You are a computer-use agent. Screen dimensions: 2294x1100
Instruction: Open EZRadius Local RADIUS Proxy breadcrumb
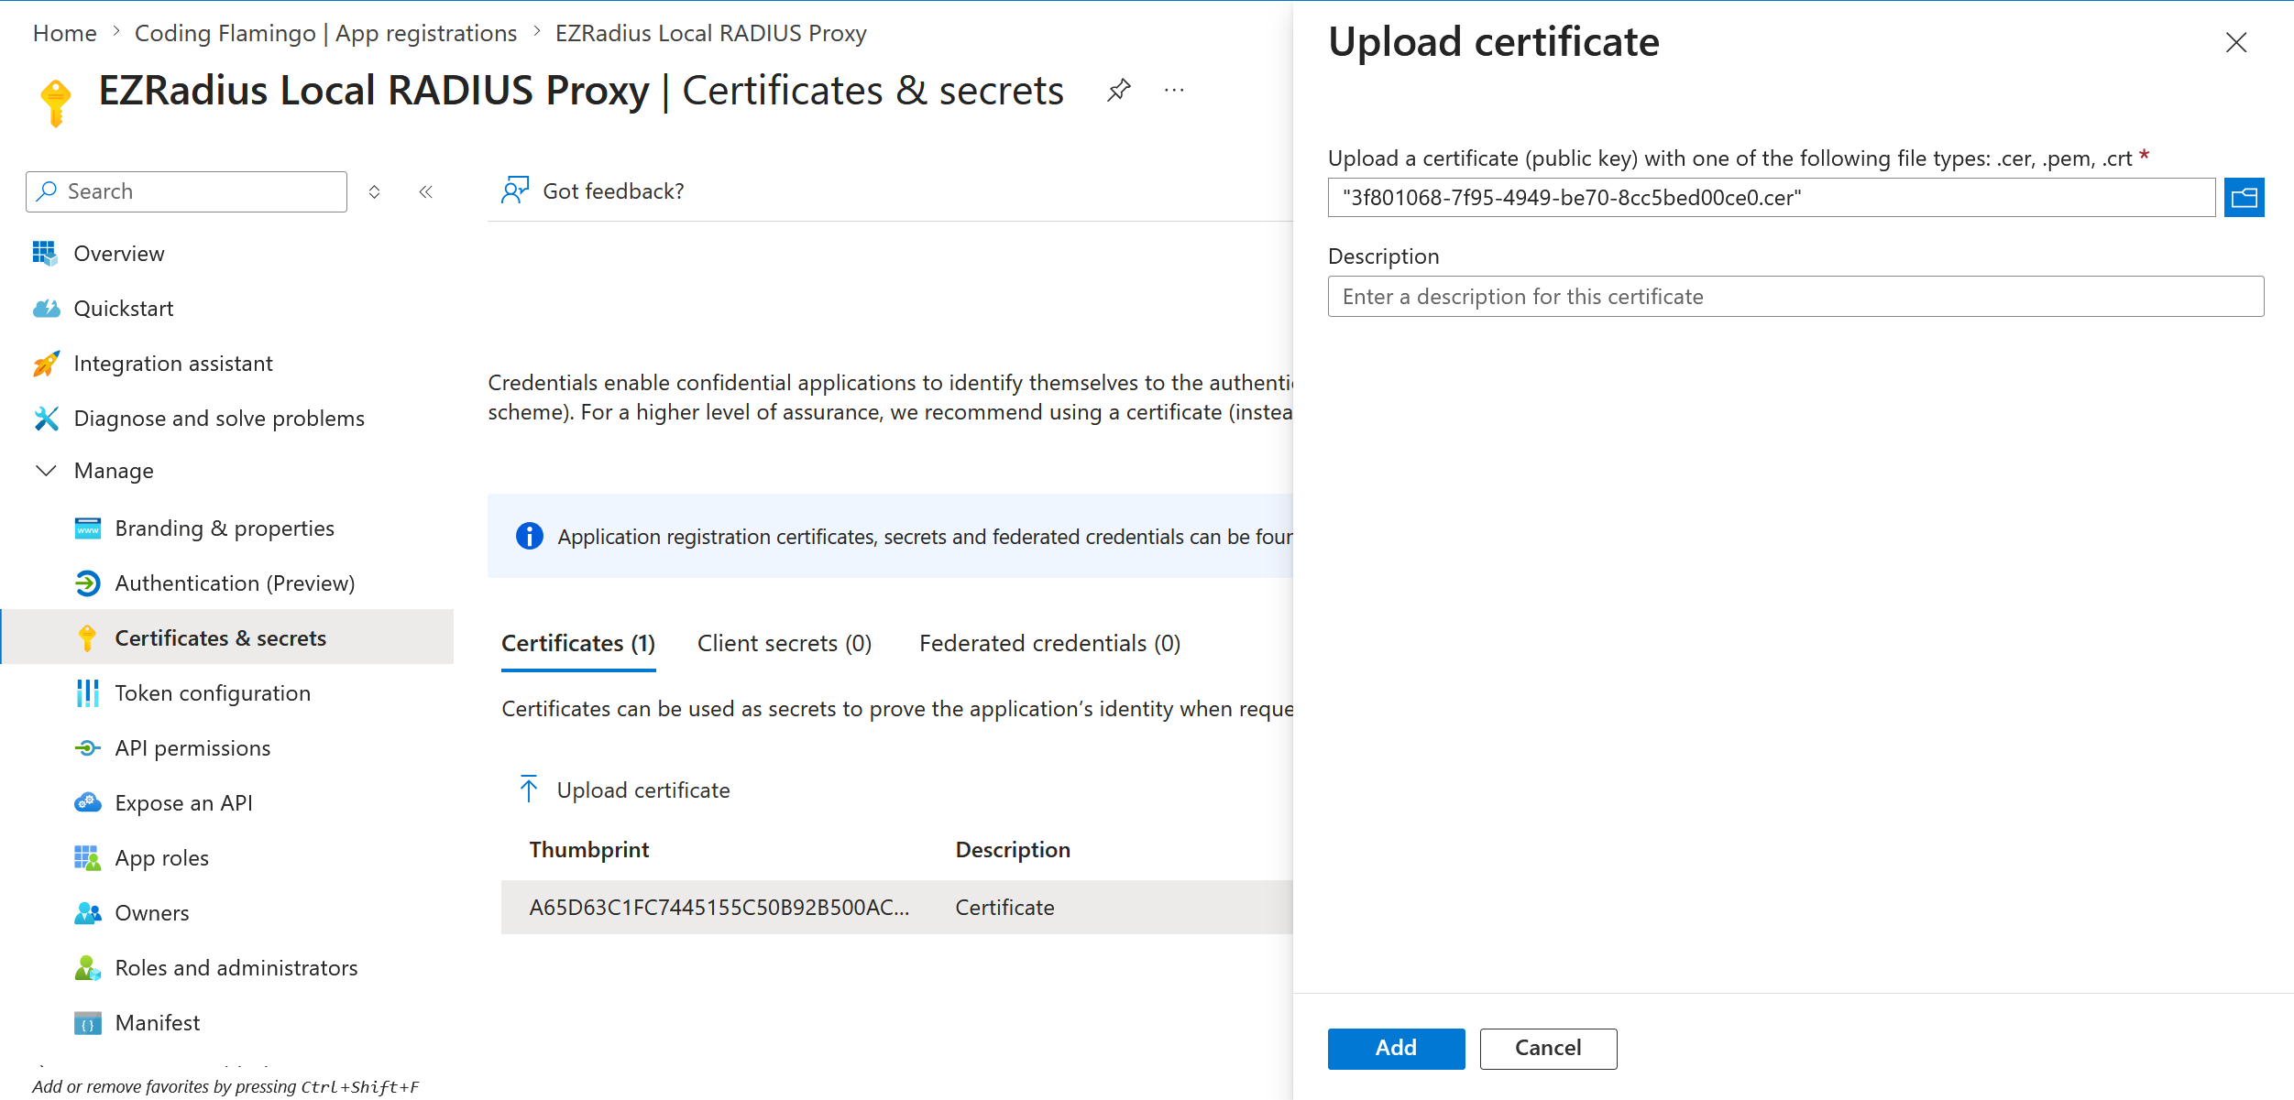tap(711, 33)
